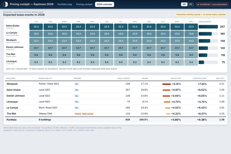Click the Ottawa (ON) municipality cell
The height and width of the screenshot is (154, 231).
point(45,114)
